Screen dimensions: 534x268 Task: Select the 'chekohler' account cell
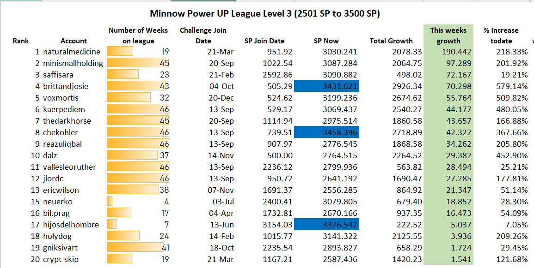click(60, 132)
